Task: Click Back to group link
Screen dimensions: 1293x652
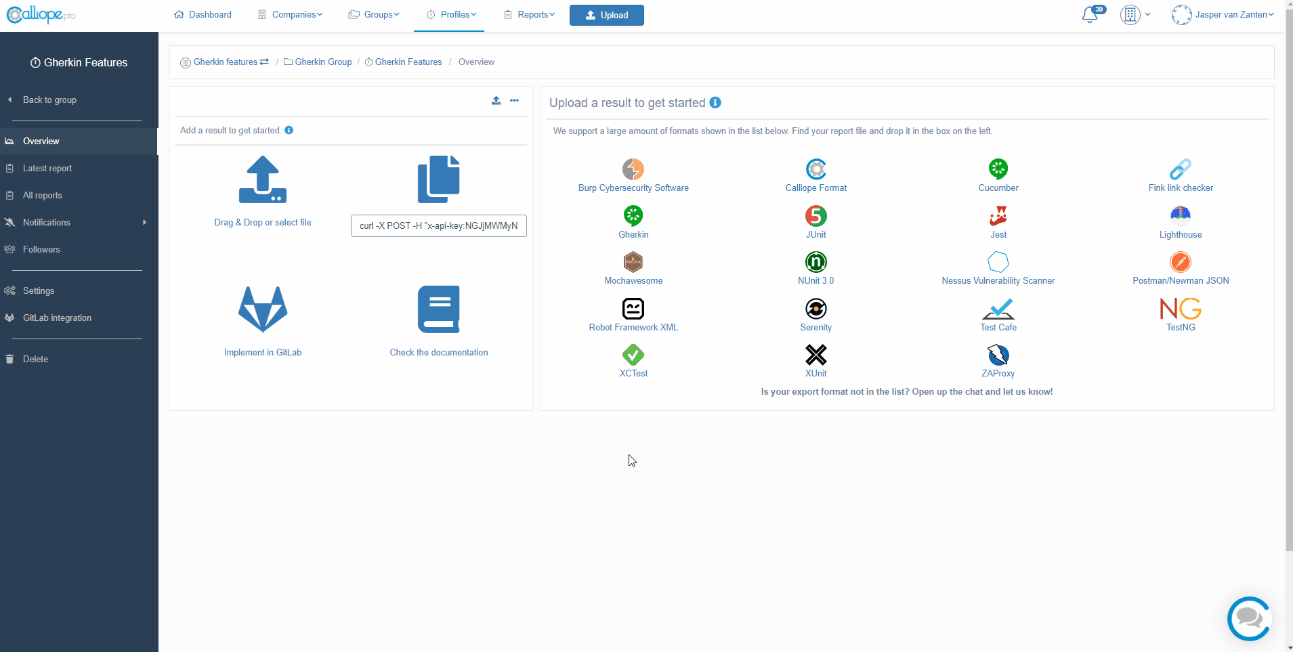Action: click(x=49, y=100)
